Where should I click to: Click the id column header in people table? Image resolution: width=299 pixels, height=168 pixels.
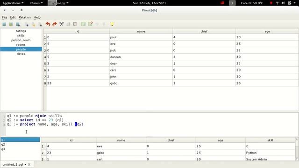point(78,31)
